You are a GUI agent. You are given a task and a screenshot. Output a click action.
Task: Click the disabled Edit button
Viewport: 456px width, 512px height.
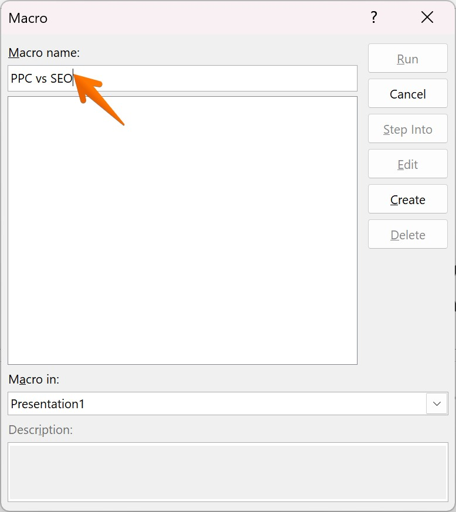click(407, 164)
